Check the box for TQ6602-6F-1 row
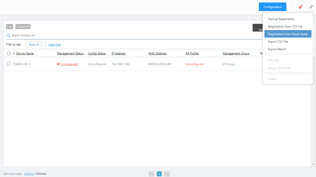 point(9,64)
